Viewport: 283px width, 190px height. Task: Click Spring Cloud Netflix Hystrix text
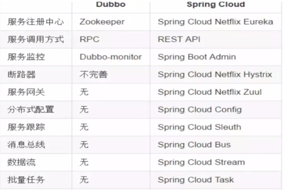pos(215,74)
